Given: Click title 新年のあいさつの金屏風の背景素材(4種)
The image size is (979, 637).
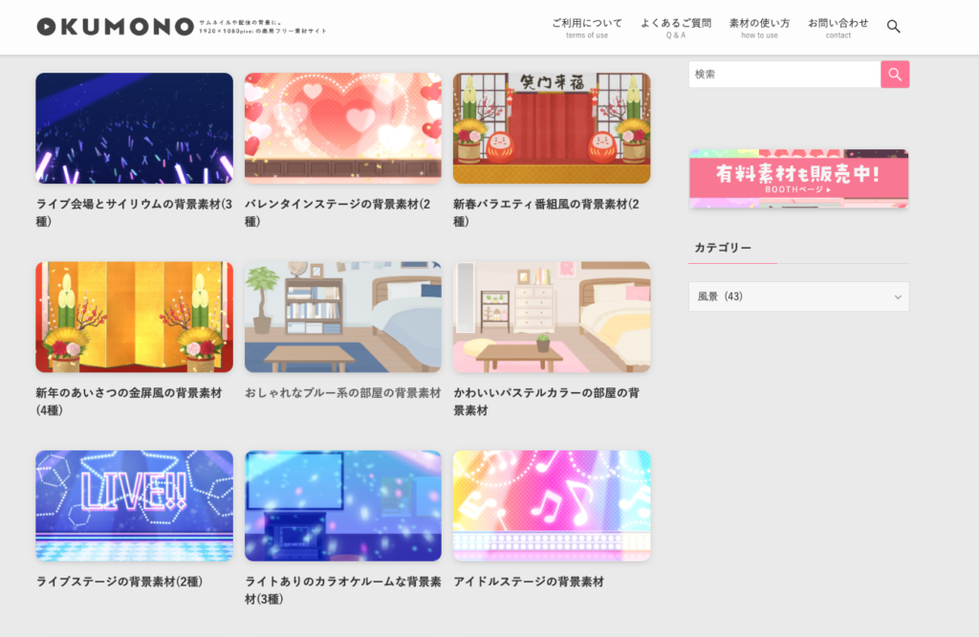Looking at the screenshot, I should (129, 402).
